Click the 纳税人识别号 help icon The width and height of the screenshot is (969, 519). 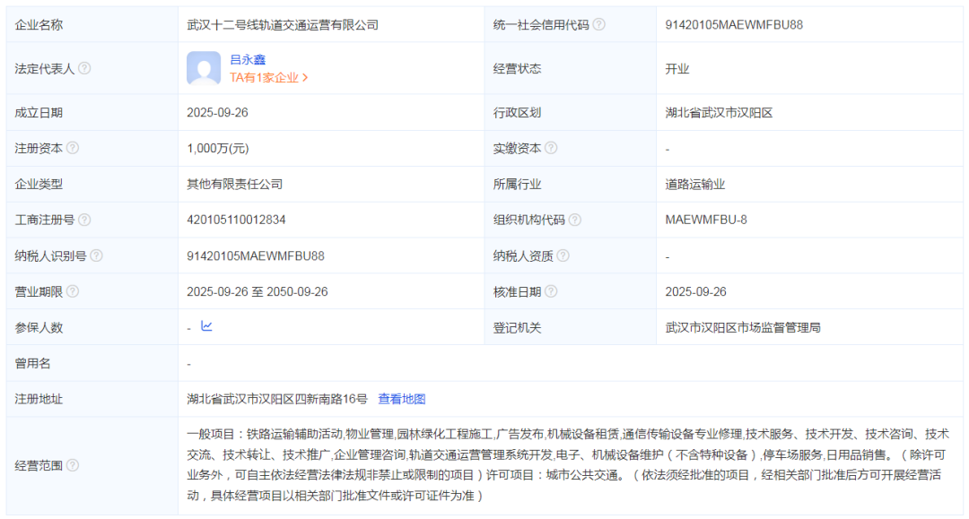[99, 255]
